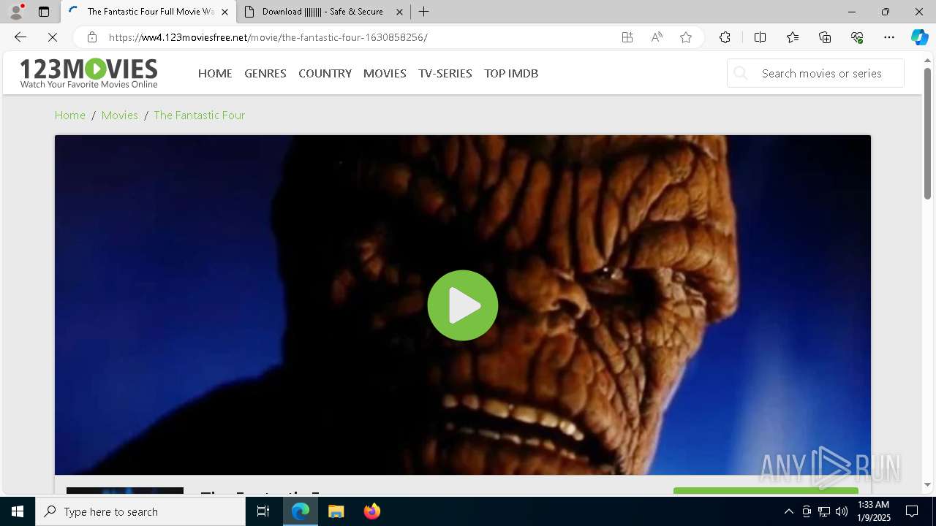The width and height of the screenshot is (936, 526).
Task: Toggle Split screen view
Action: pyautogui.click(x=760, y=37)
